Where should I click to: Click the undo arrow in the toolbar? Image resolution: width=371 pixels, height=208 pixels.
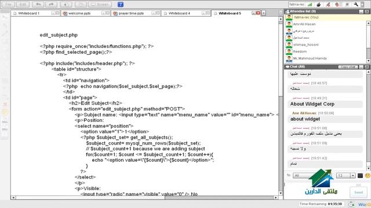click(x=38, y=4)
